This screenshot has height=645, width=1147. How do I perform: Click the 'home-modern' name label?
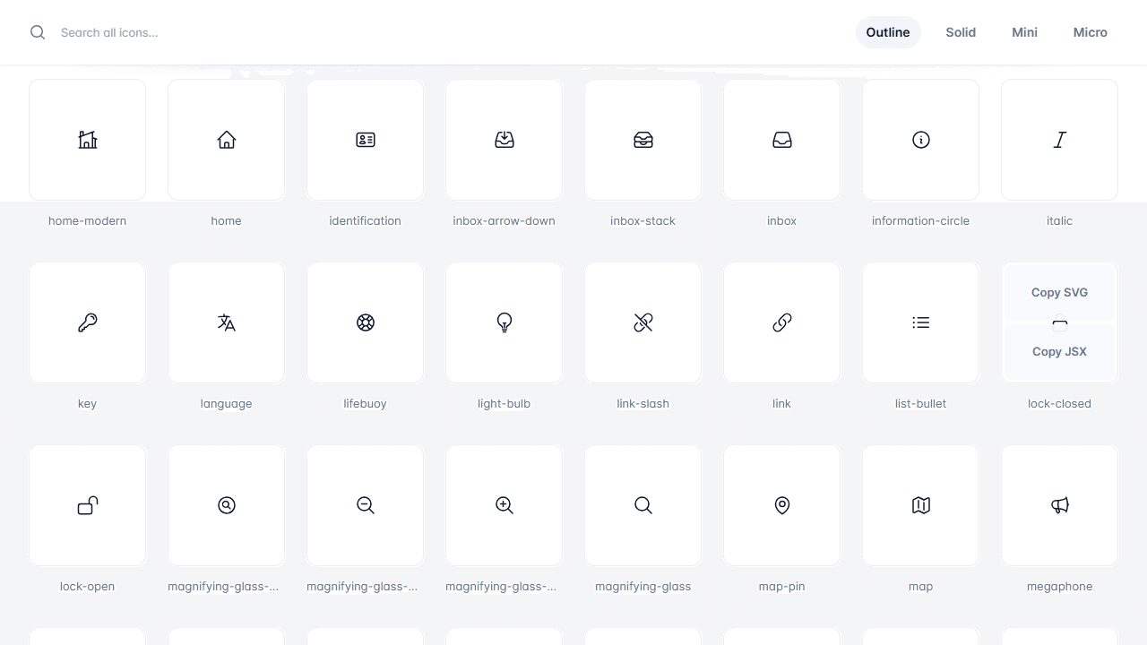pyautogui.click(x=87, y=221)
